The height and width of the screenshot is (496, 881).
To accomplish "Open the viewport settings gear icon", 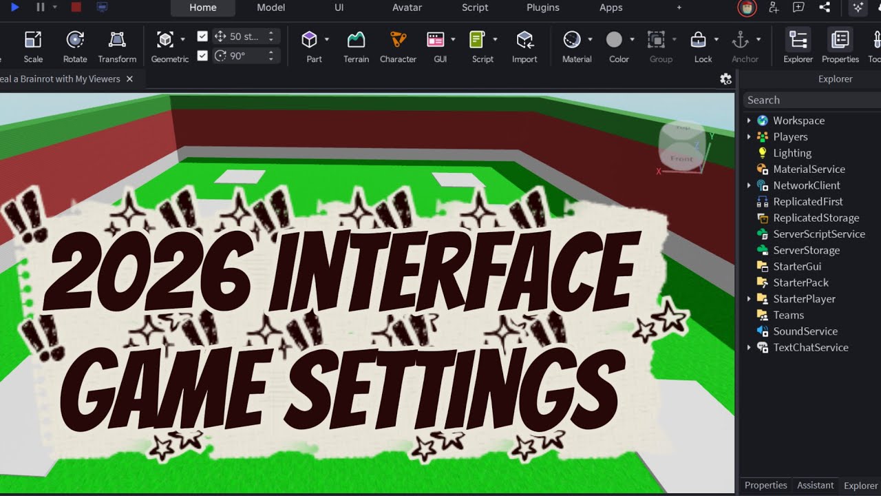I will pos(725,79).
